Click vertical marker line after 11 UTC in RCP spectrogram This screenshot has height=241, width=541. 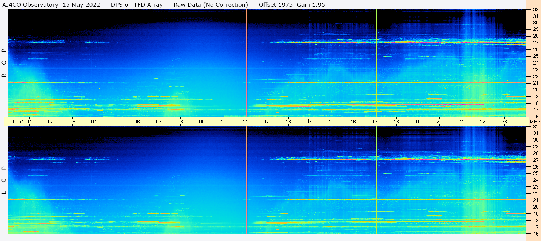[247, 63]
